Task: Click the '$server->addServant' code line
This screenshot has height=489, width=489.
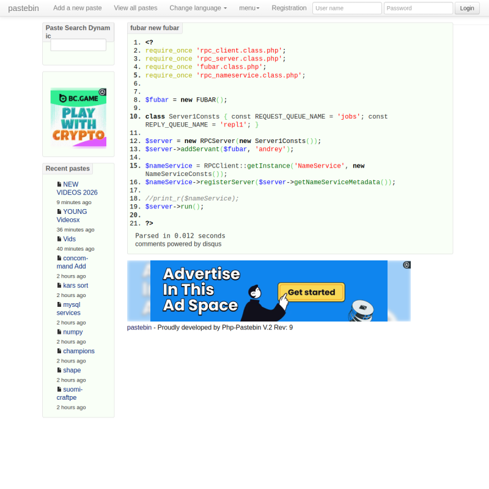Action: 219,149
